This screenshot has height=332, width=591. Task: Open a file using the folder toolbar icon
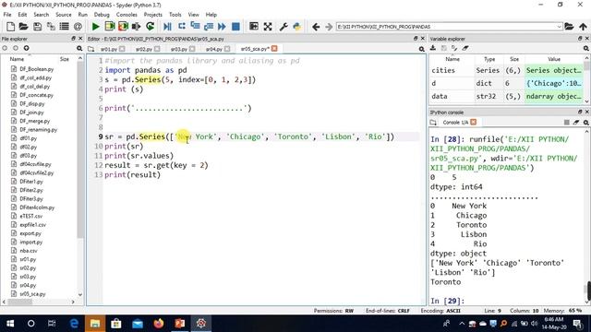23,27
